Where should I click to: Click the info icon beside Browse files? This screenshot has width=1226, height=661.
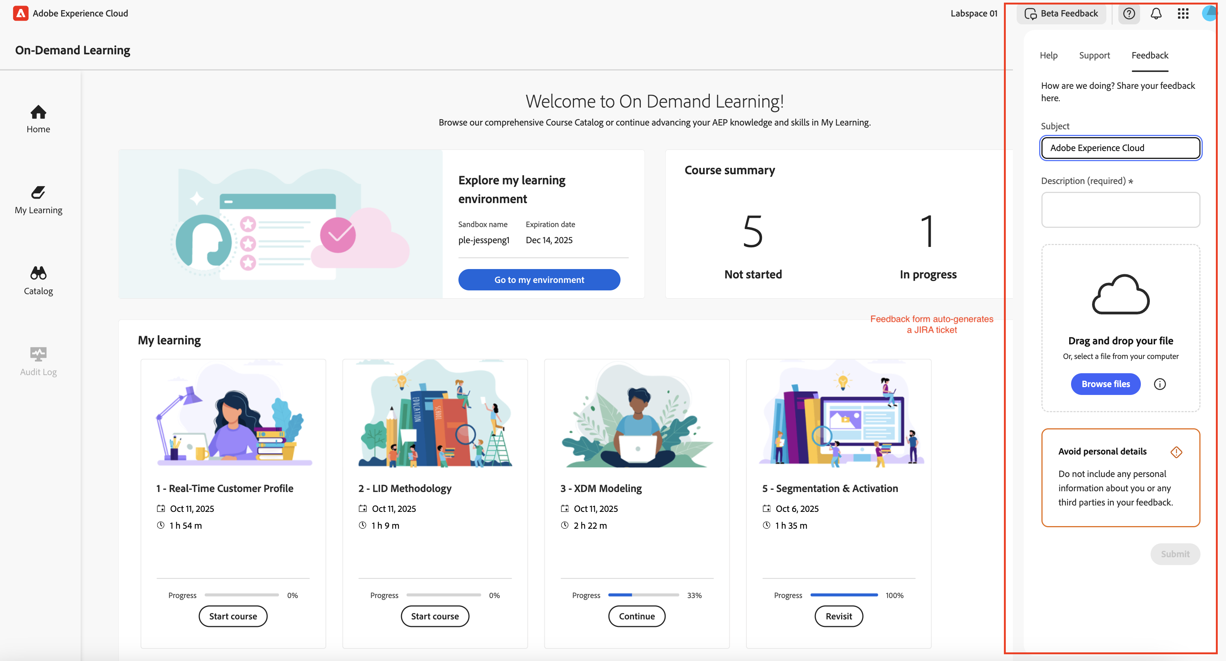[1159, 384]
